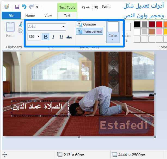Click the Redo arrow icon
Viewport: 167px width, 159px height.
coord(31,7)
